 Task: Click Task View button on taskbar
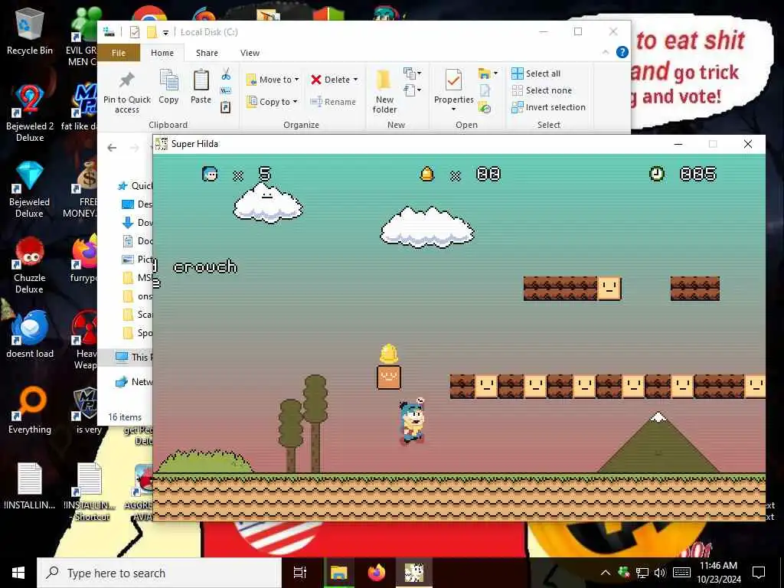(300, 573)
